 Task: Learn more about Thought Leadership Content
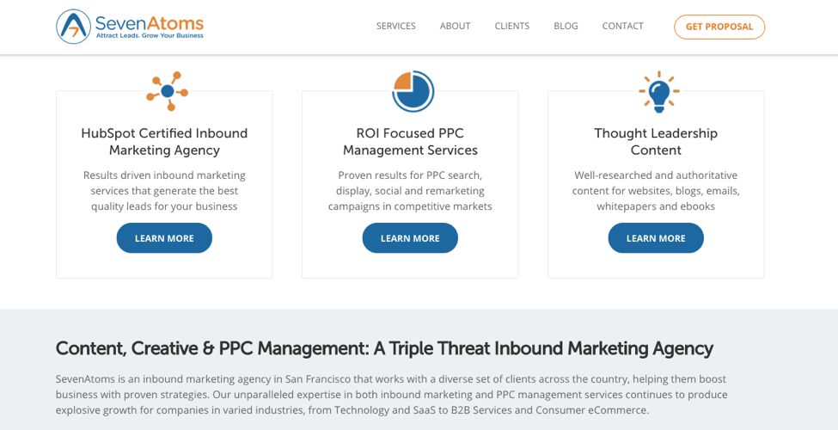(x=656, y=238)
